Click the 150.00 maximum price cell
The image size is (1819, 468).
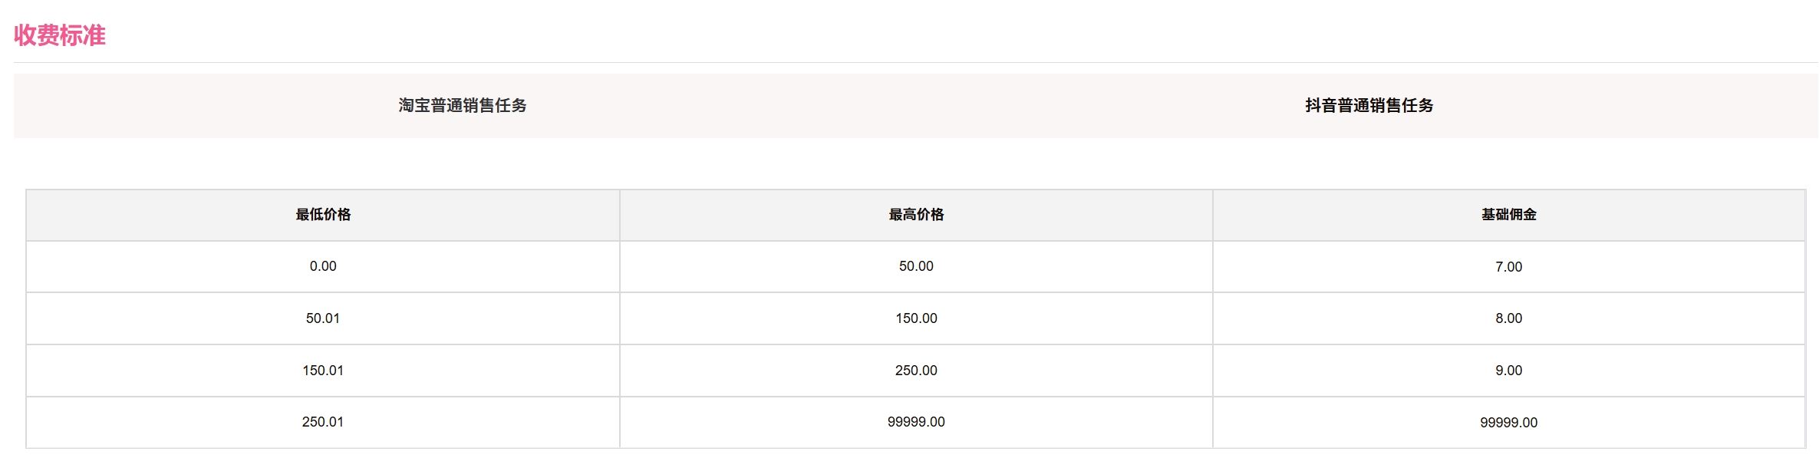coord(916,318)
